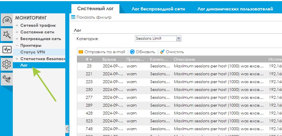
Task: Open the Configuration gear icon
Action: coord(6,64)
